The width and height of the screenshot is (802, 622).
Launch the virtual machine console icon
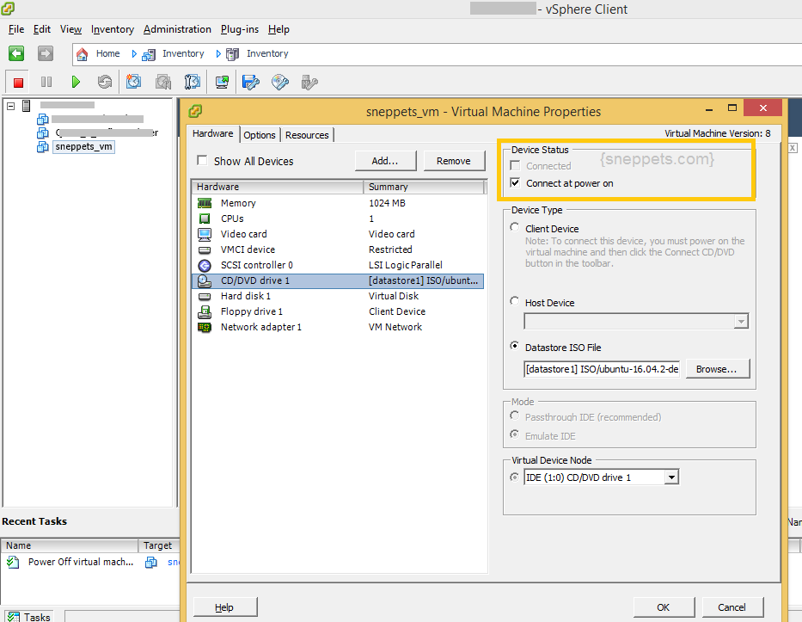click(222, 82)
